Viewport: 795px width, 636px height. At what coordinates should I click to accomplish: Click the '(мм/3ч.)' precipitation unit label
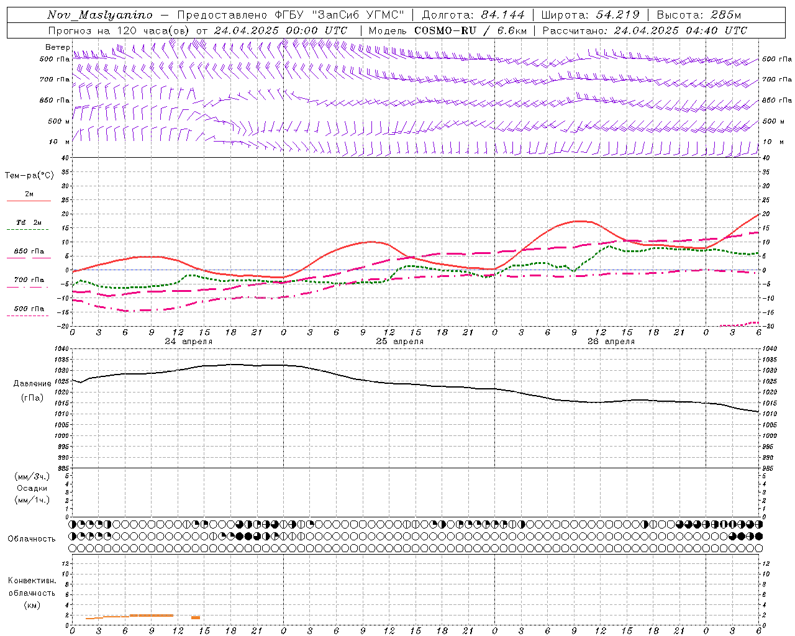32,476
